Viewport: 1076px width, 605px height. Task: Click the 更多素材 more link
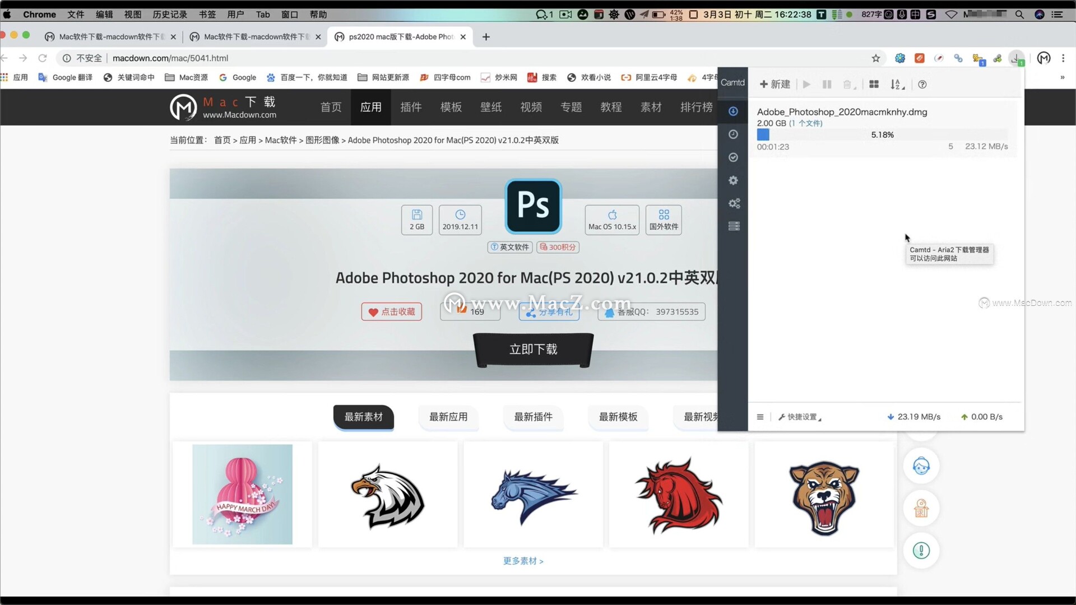coord(523,561)
